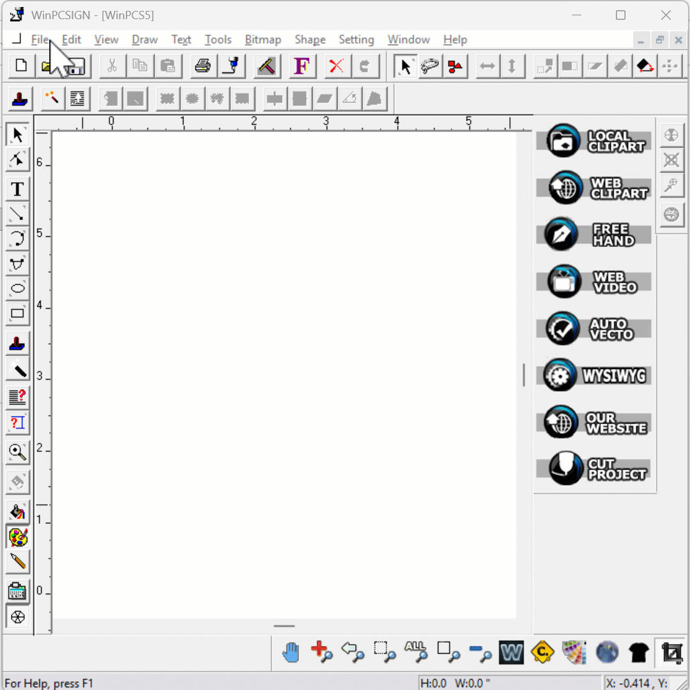This screenshot has height=690, width=690.
Task: Click the wheel icon at toolbox bottom
Action: [18, 617]
